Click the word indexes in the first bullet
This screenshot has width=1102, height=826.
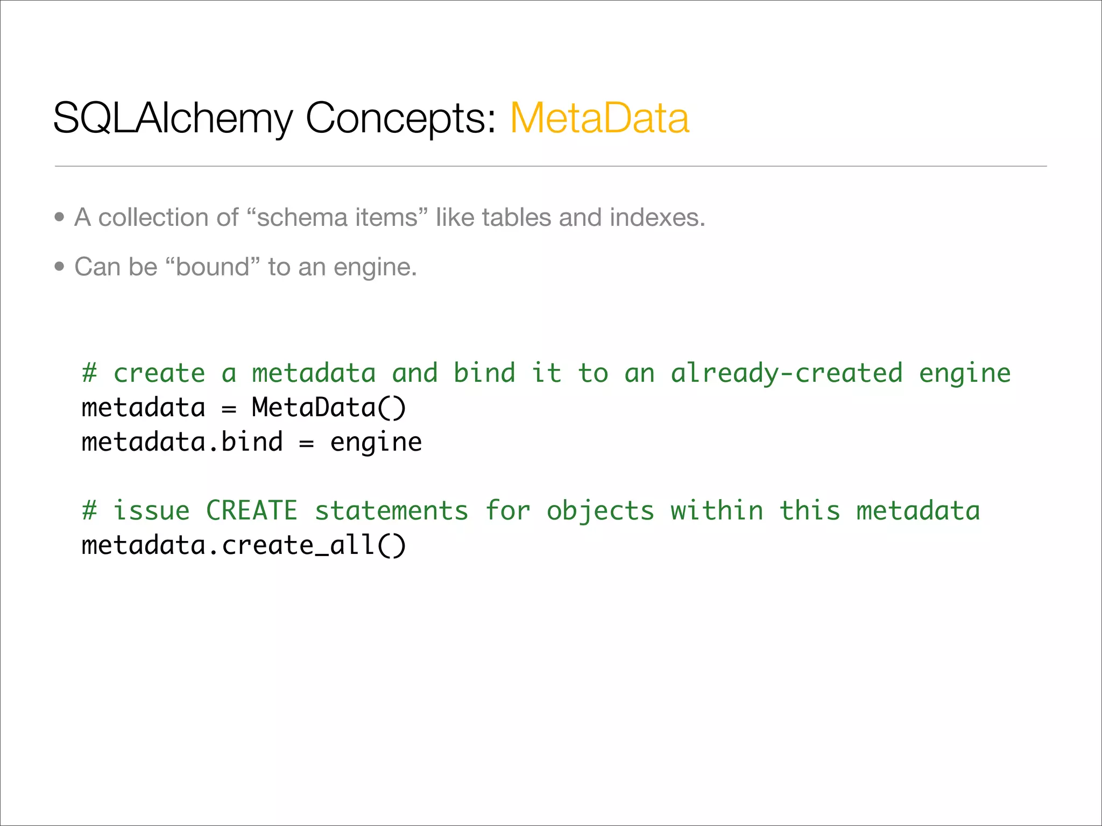pyautogui.click(x=656, y=218)
